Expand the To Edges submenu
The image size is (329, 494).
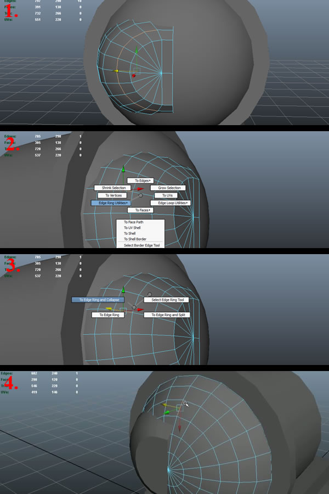click(x=140, y=180)
